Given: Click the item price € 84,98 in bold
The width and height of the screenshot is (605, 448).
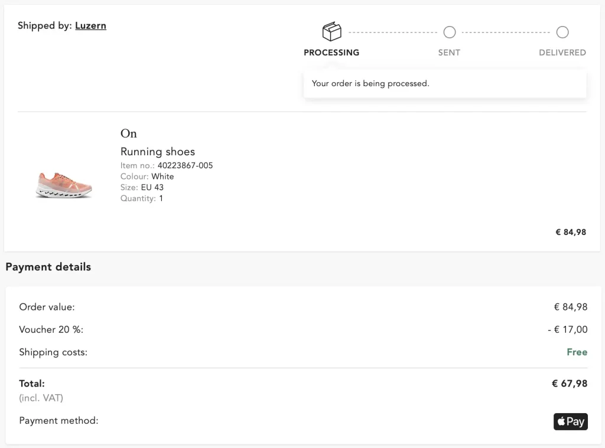Looking at the screenshot, I should click(x=571, y=232).
